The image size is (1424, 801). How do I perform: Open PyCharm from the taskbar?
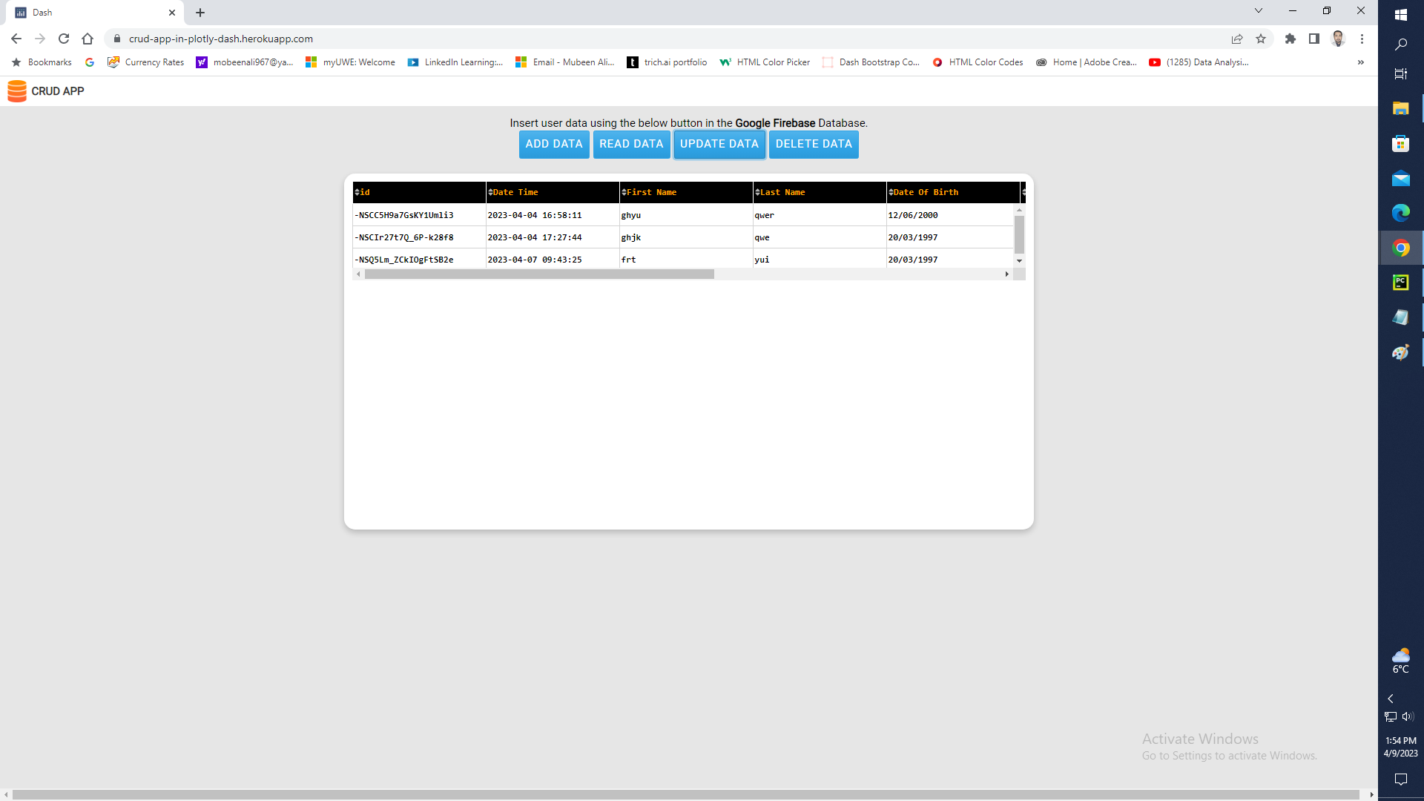coord(1400,283)
